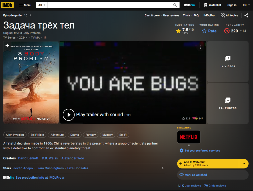Screen dimensions: 253x191
Task: Click the heart reaction icon on trailer
Action: [195, 118]
